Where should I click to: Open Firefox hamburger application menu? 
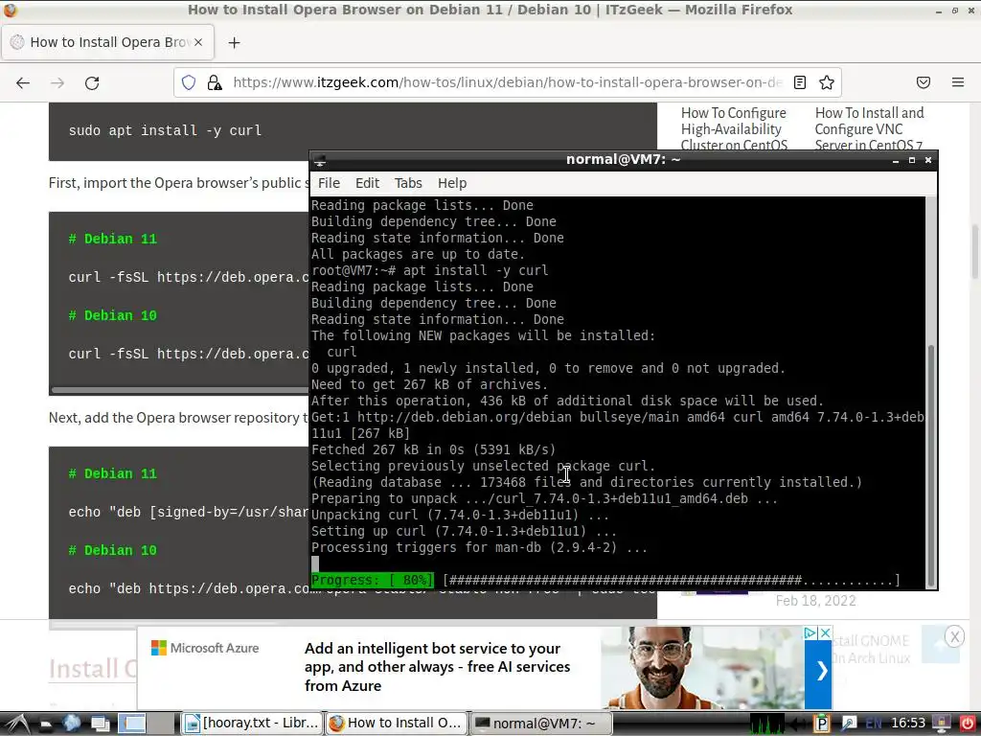click(958, 82)
